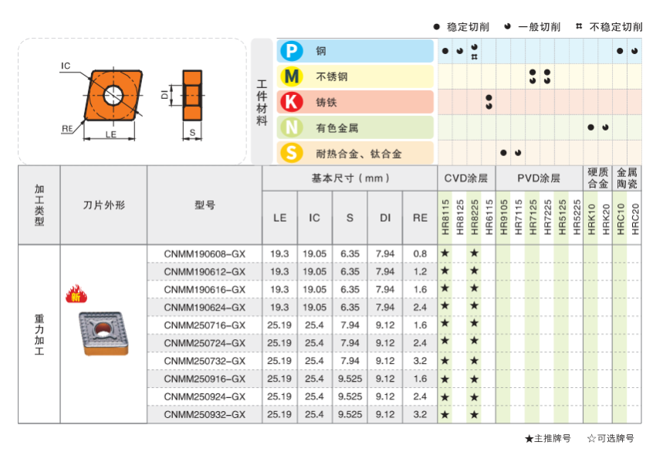The height and width of the screenshot is (469, 663).
Task: Click the orange S heat-resistant alloy icon
Action: click(x=292, y=153)
